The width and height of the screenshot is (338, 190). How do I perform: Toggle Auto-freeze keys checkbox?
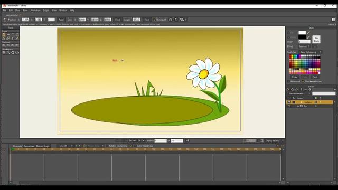(135, 146)
